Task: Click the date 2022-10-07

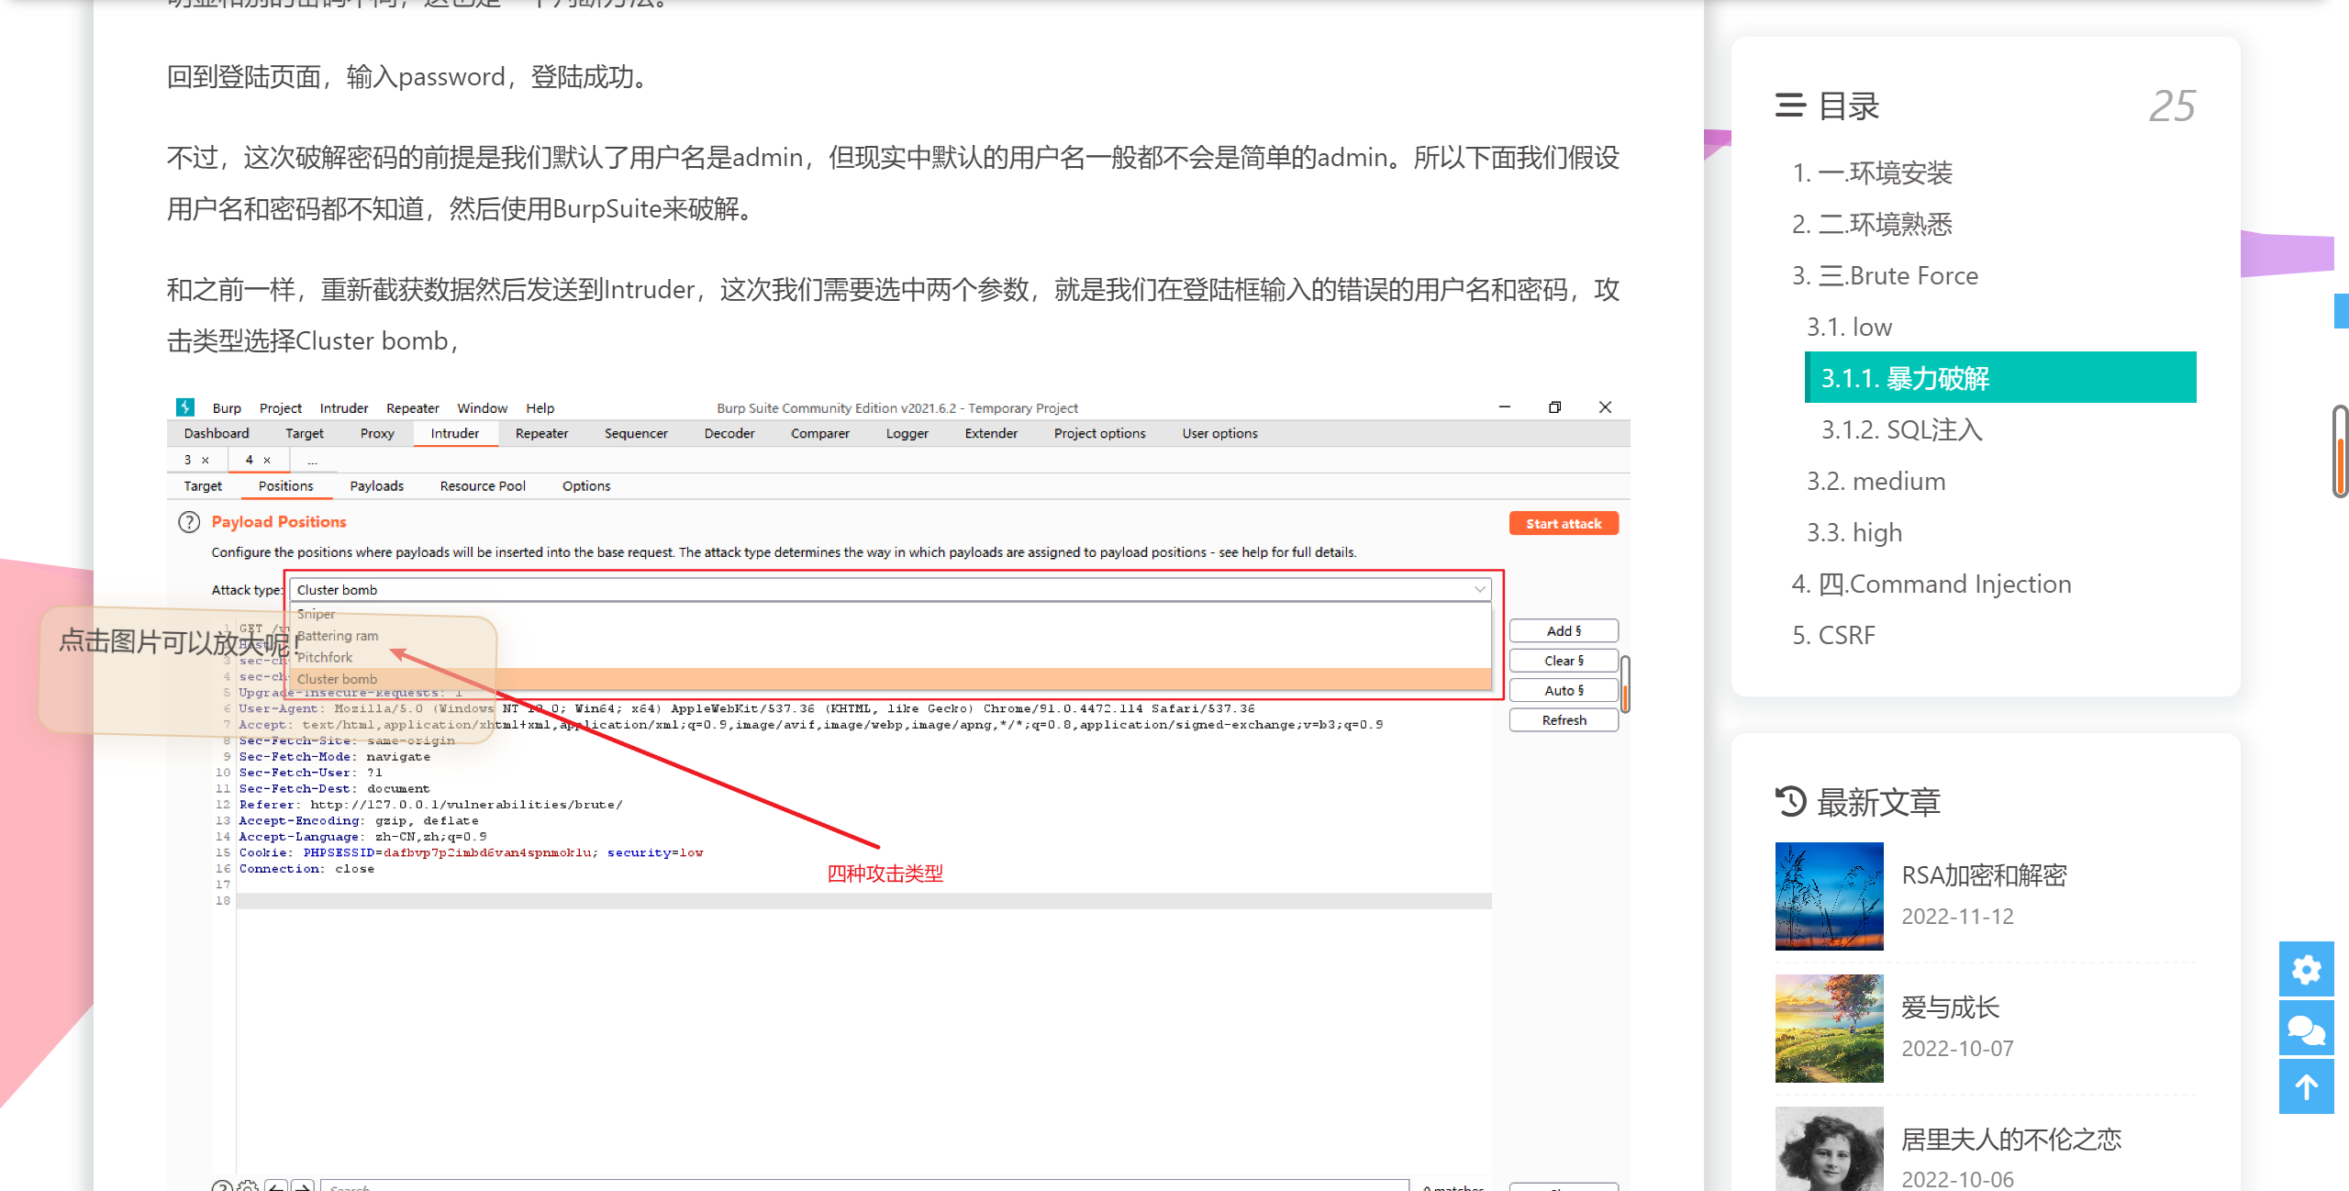Action: coord(1957,1048)
